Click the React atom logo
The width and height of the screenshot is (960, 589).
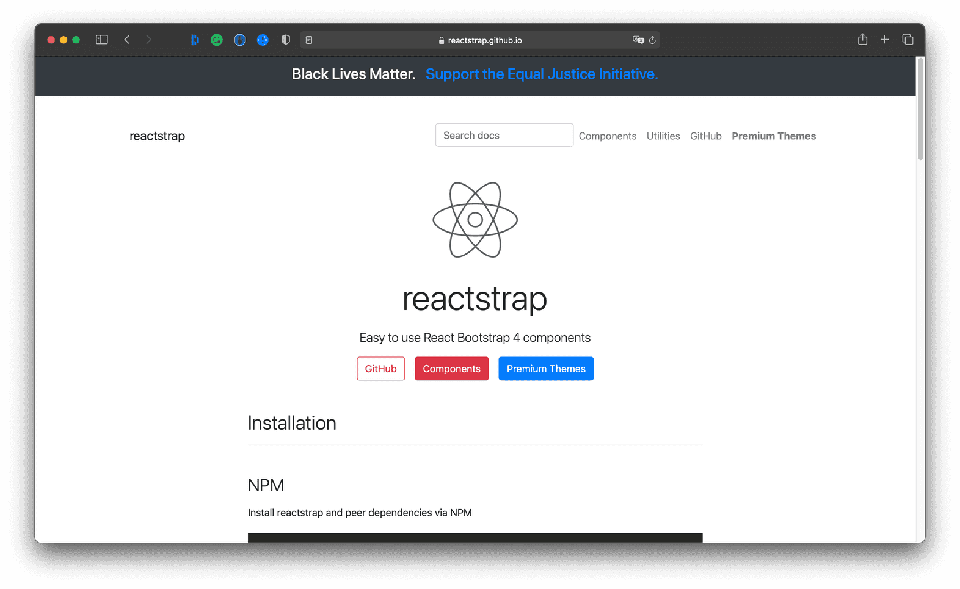click(x=475, y=220)
